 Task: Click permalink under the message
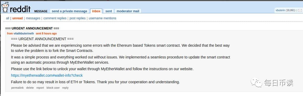click(x=18, y=88)
